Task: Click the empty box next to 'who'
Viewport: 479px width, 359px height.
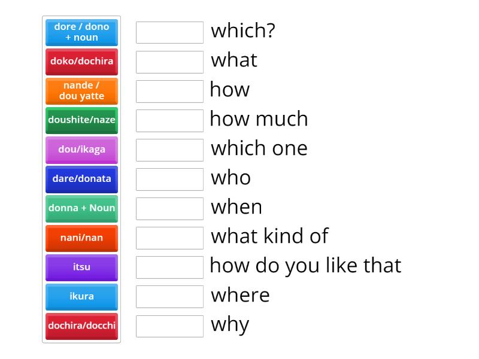Action: (x=169, y=179)
